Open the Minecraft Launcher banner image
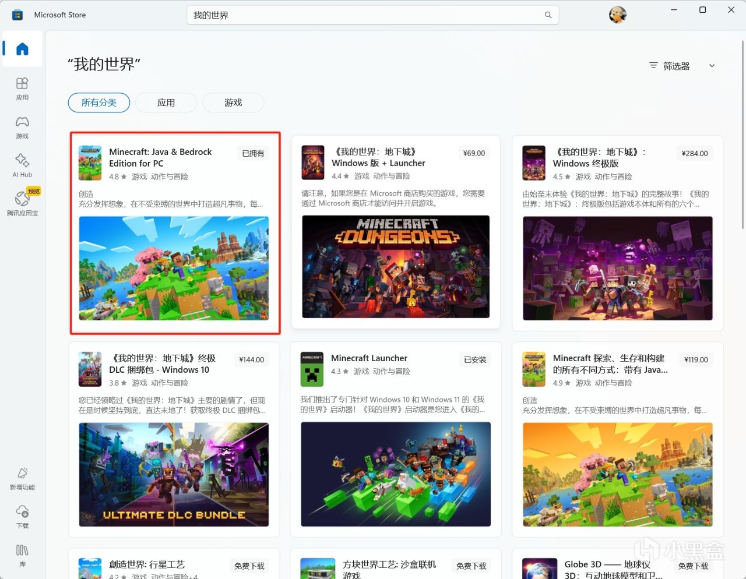Screen dimensions: 746x579 click(396, 474)
